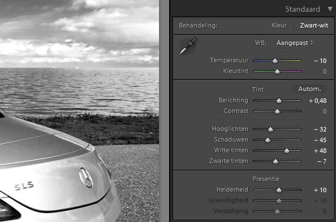Open the WB Aangepast dropdown
The image size is (336, 222).
coord(294,43)
